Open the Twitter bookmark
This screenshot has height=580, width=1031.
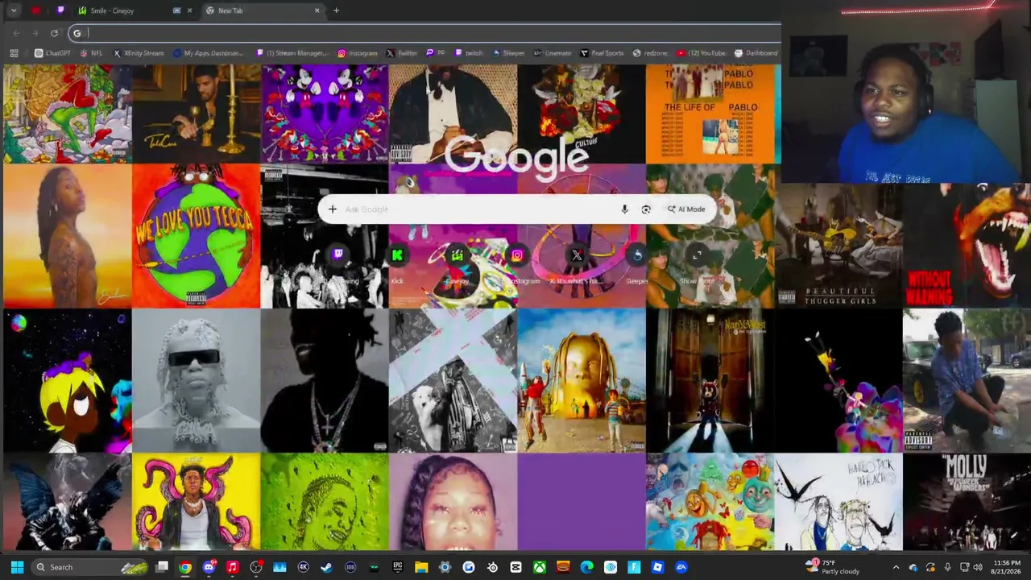click(x=402, y=53)
